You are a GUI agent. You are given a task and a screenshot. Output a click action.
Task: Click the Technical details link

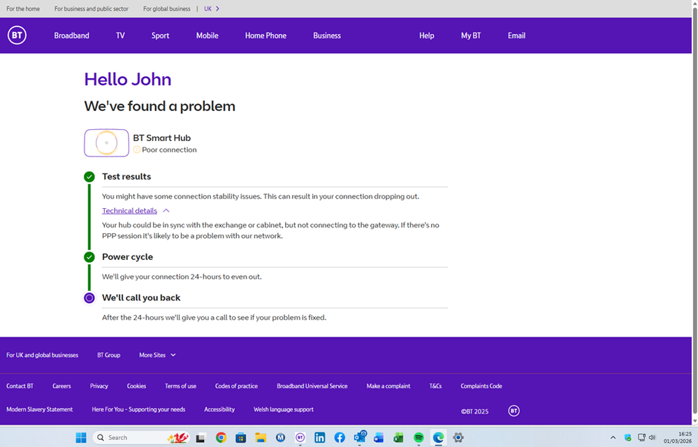[x=129, y=211]
